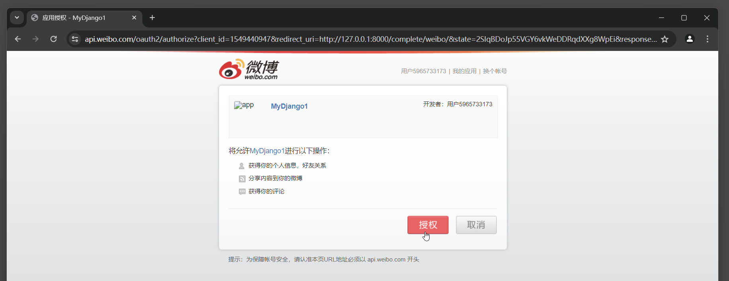Click the text 分享内容到你的微博
This screenshot has height=281, width=729.
tap(275, 178)
